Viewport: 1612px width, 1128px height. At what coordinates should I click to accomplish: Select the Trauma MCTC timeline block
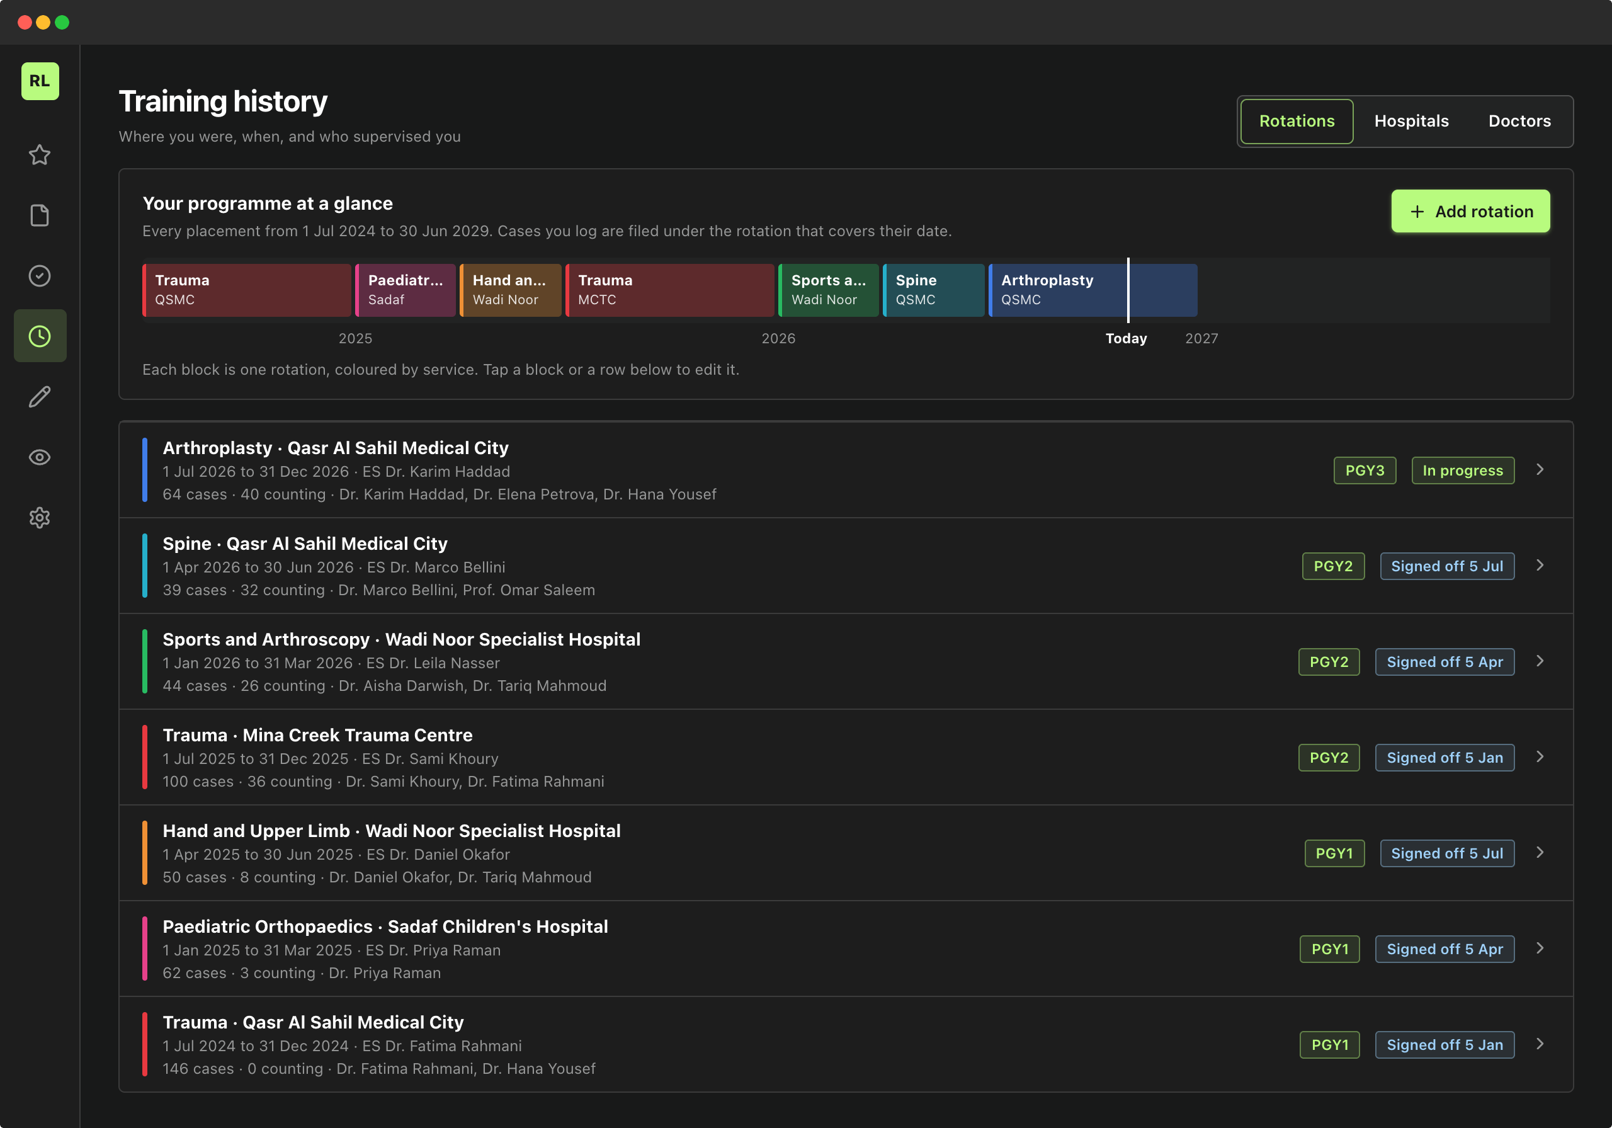point(670,290)
